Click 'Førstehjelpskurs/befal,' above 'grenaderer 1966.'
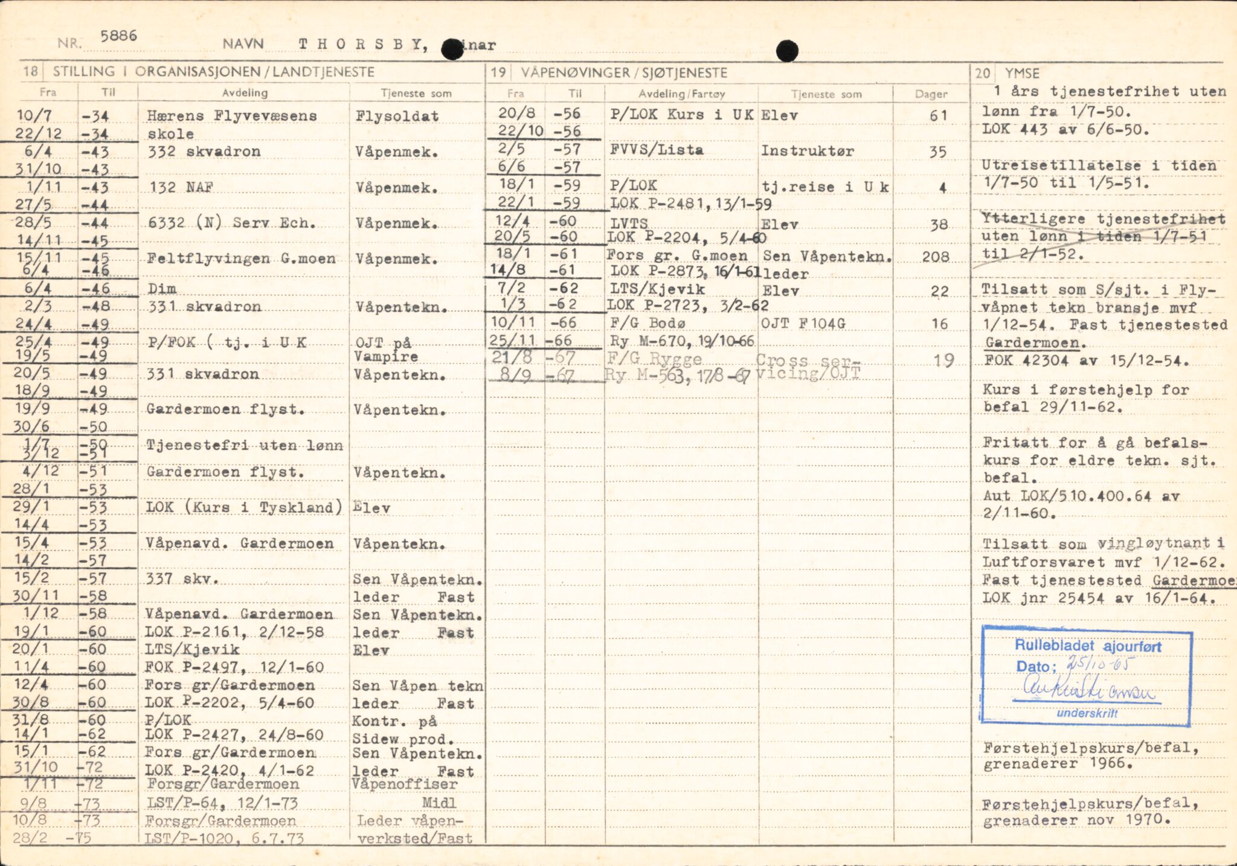The width and height of the screenshot is (1237, 866). point(1091,748)
